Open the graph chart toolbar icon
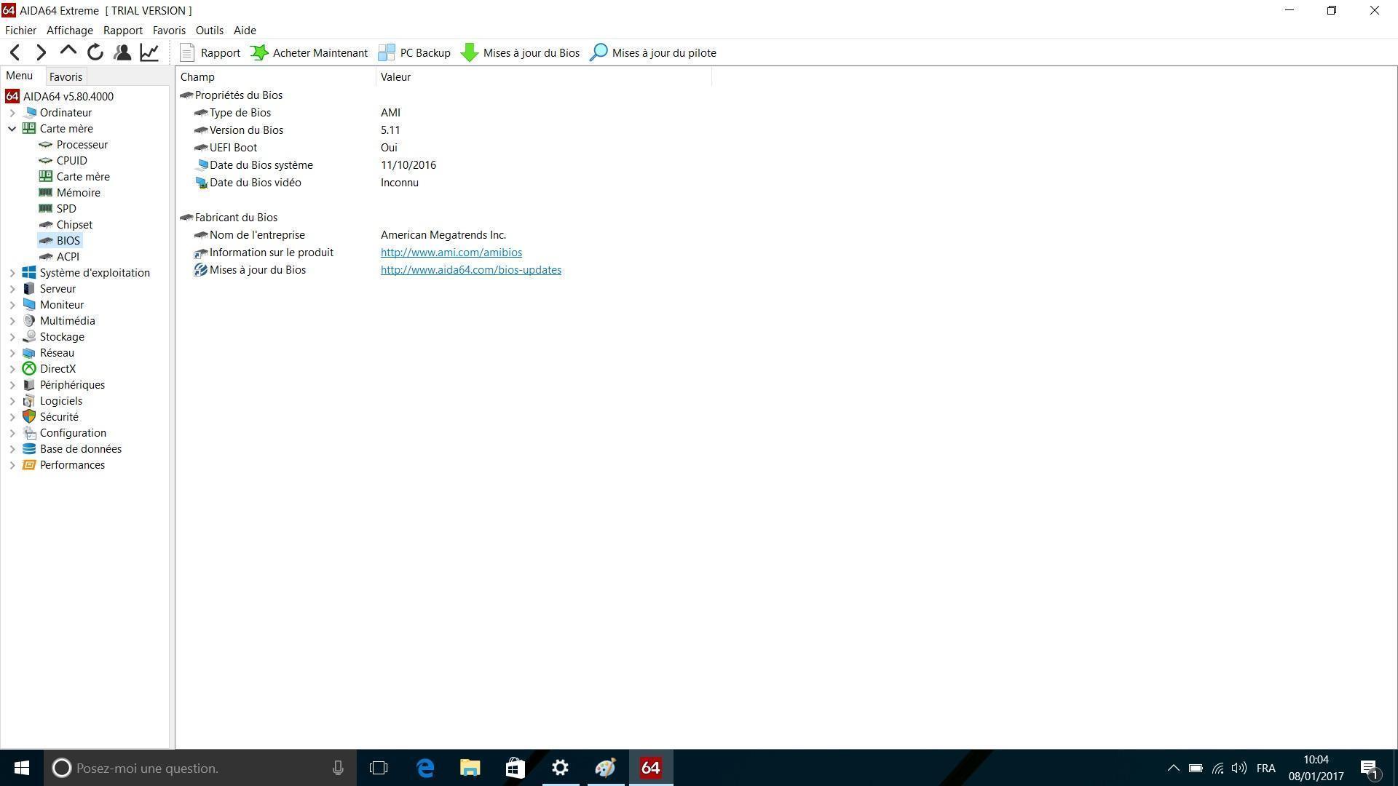 tap(149, 52)
